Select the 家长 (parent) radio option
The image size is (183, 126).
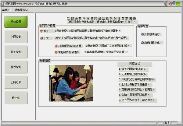pyautogui.click(x=42, y=31)
